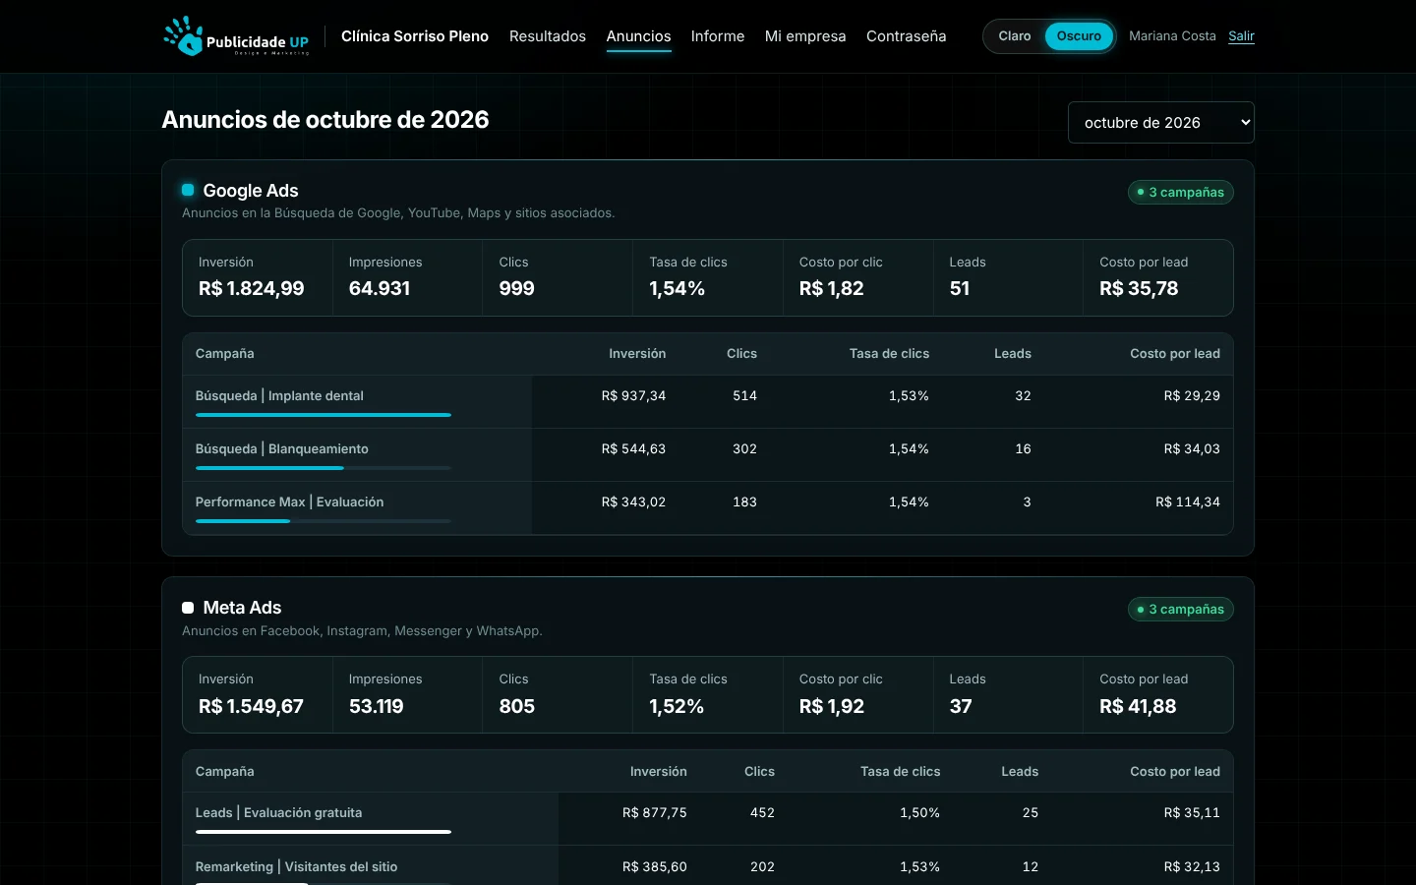Open the octubre de 2026 month dropdown
1416x885 pixels.
point(1160,123)
